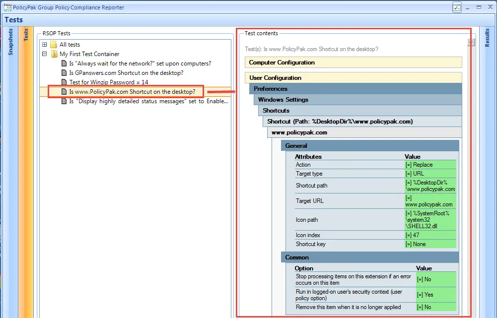This screenshot has height=318, width=497.
Task: Select the Tests side tab
Action: coord(26,35)
